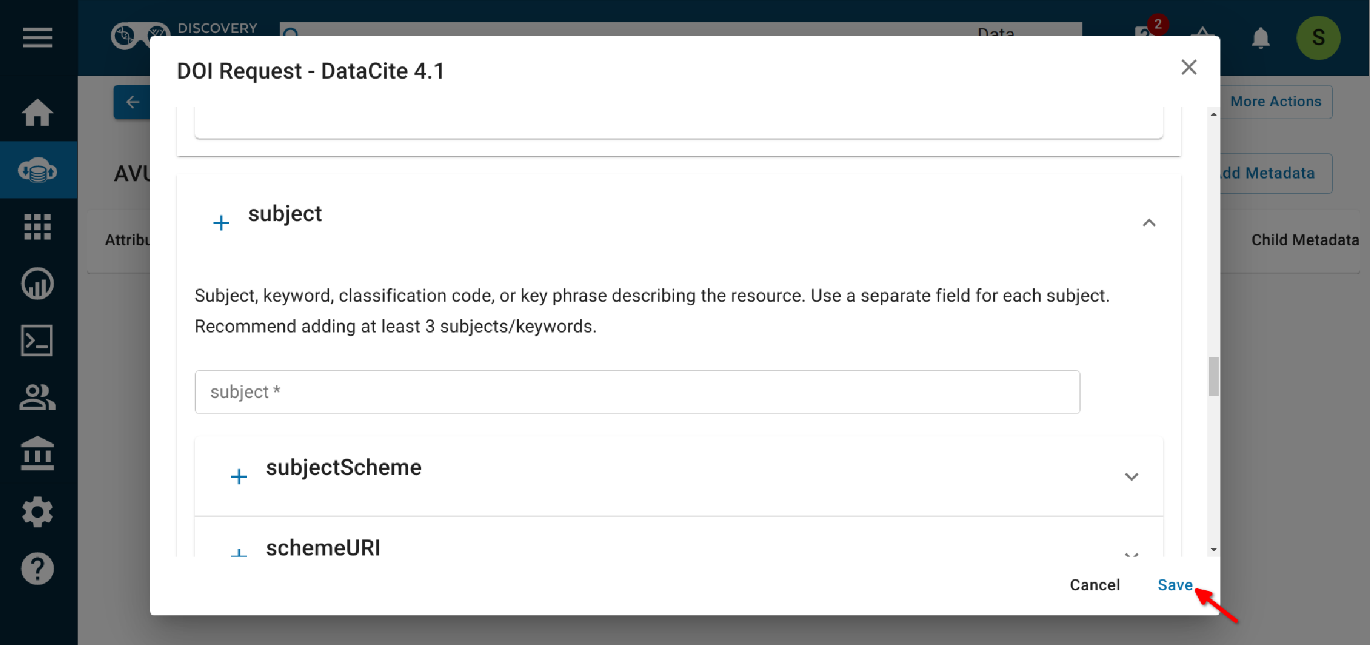
Task: Cancel the DOI request dialog
Action: tap(1094, 585)
